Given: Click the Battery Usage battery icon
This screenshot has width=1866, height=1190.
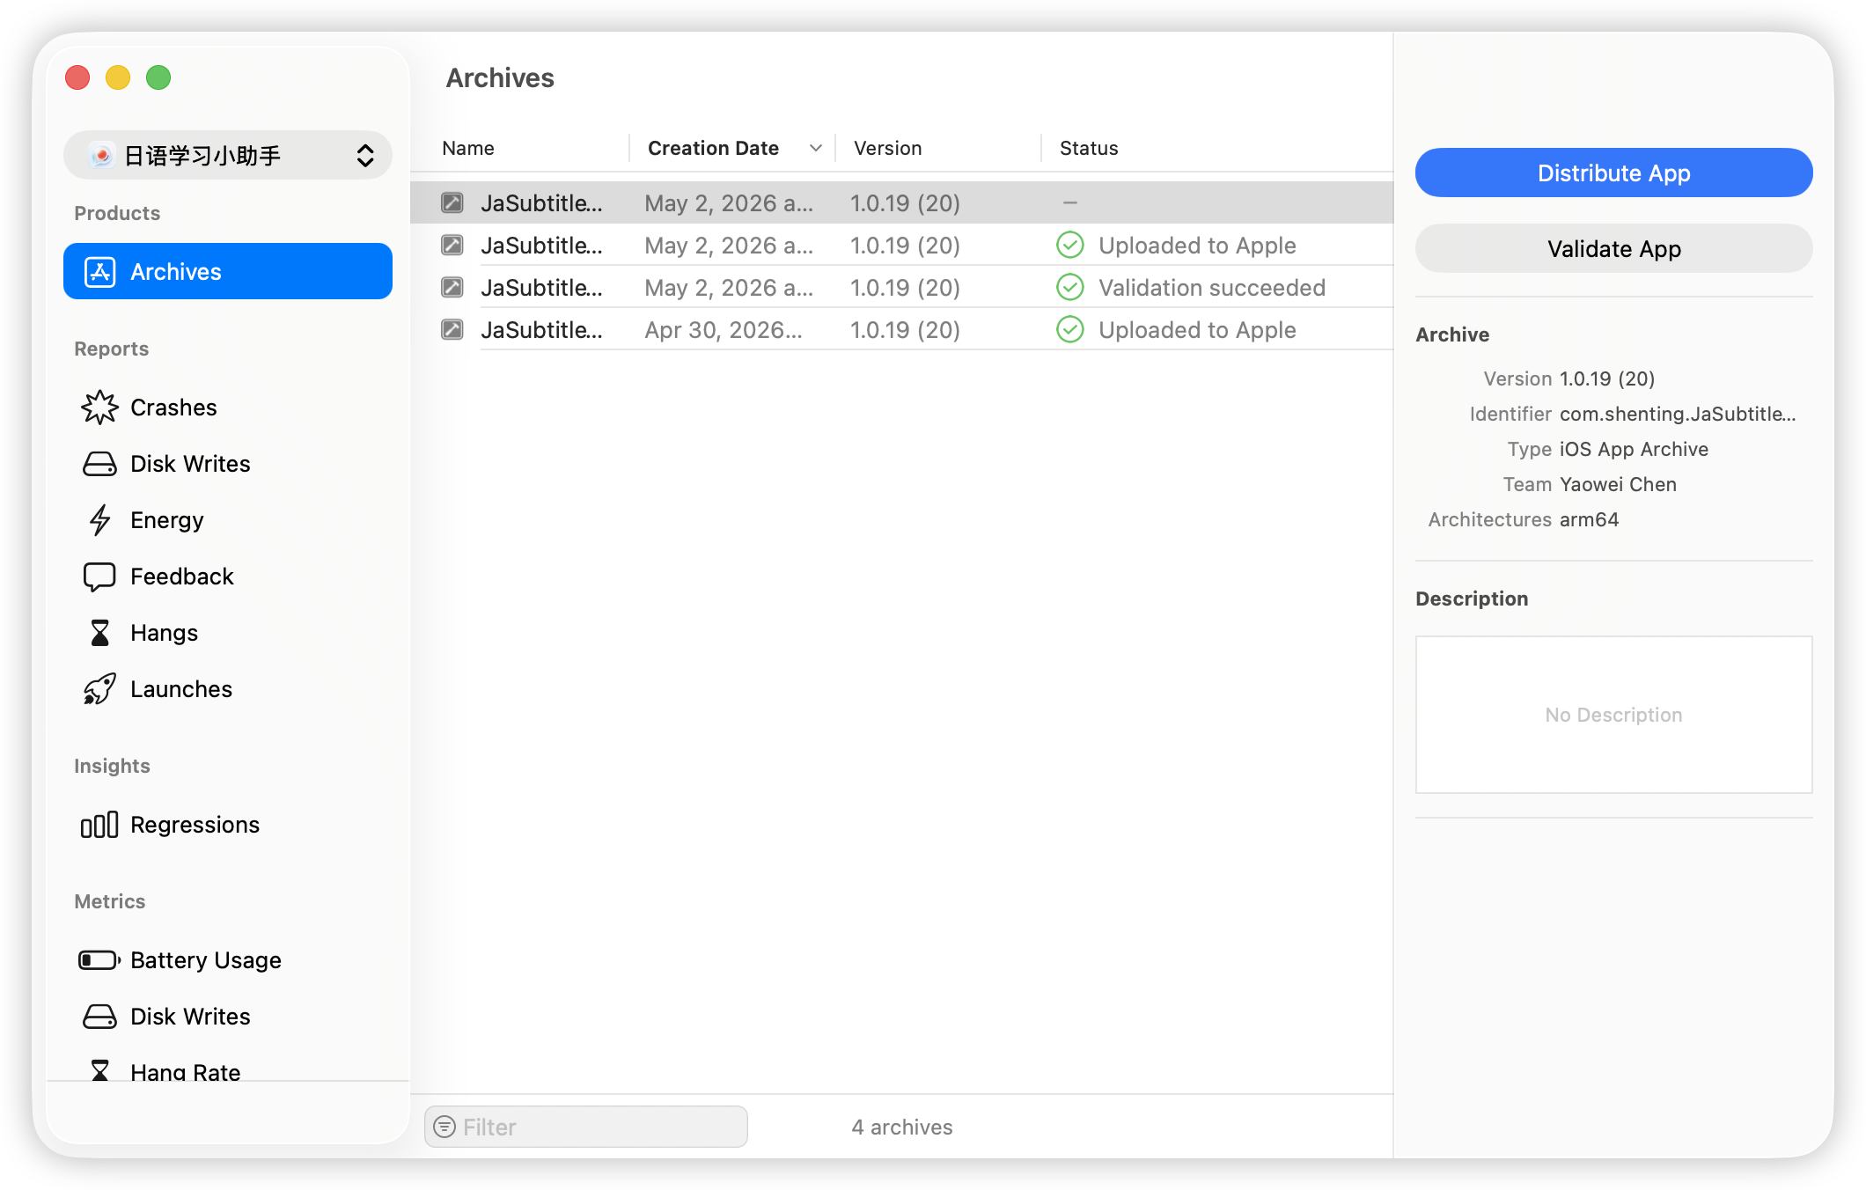Looking at the screenshot, I should point(99,960).
